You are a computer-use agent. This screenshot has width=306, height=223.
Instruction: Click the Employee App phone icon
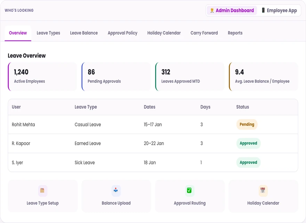click(x=263, y=10)
